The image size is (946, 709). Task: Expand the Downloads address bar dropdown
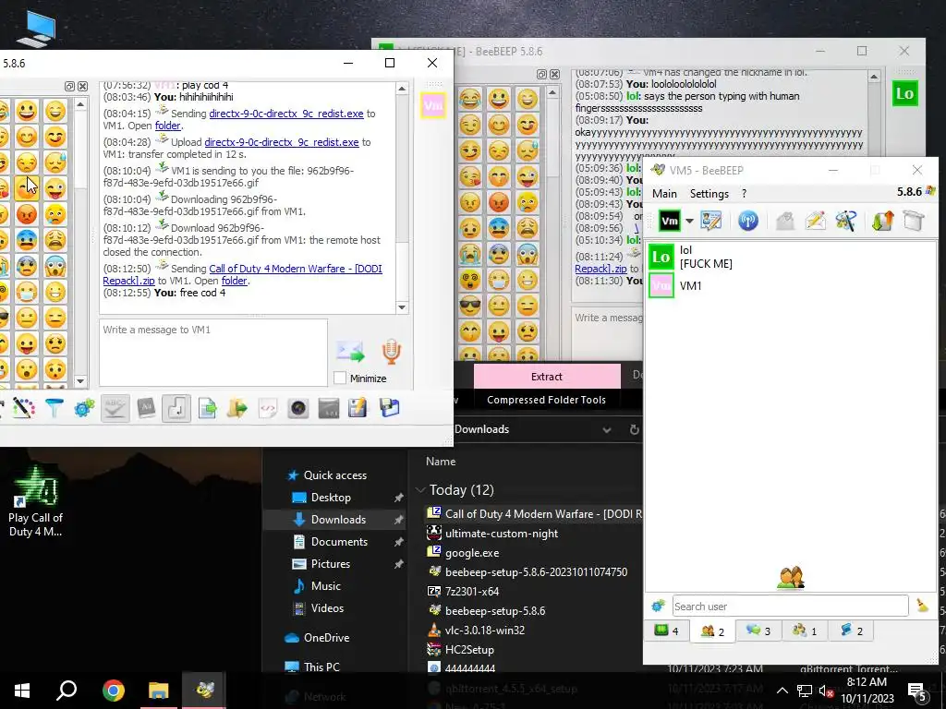607,429
